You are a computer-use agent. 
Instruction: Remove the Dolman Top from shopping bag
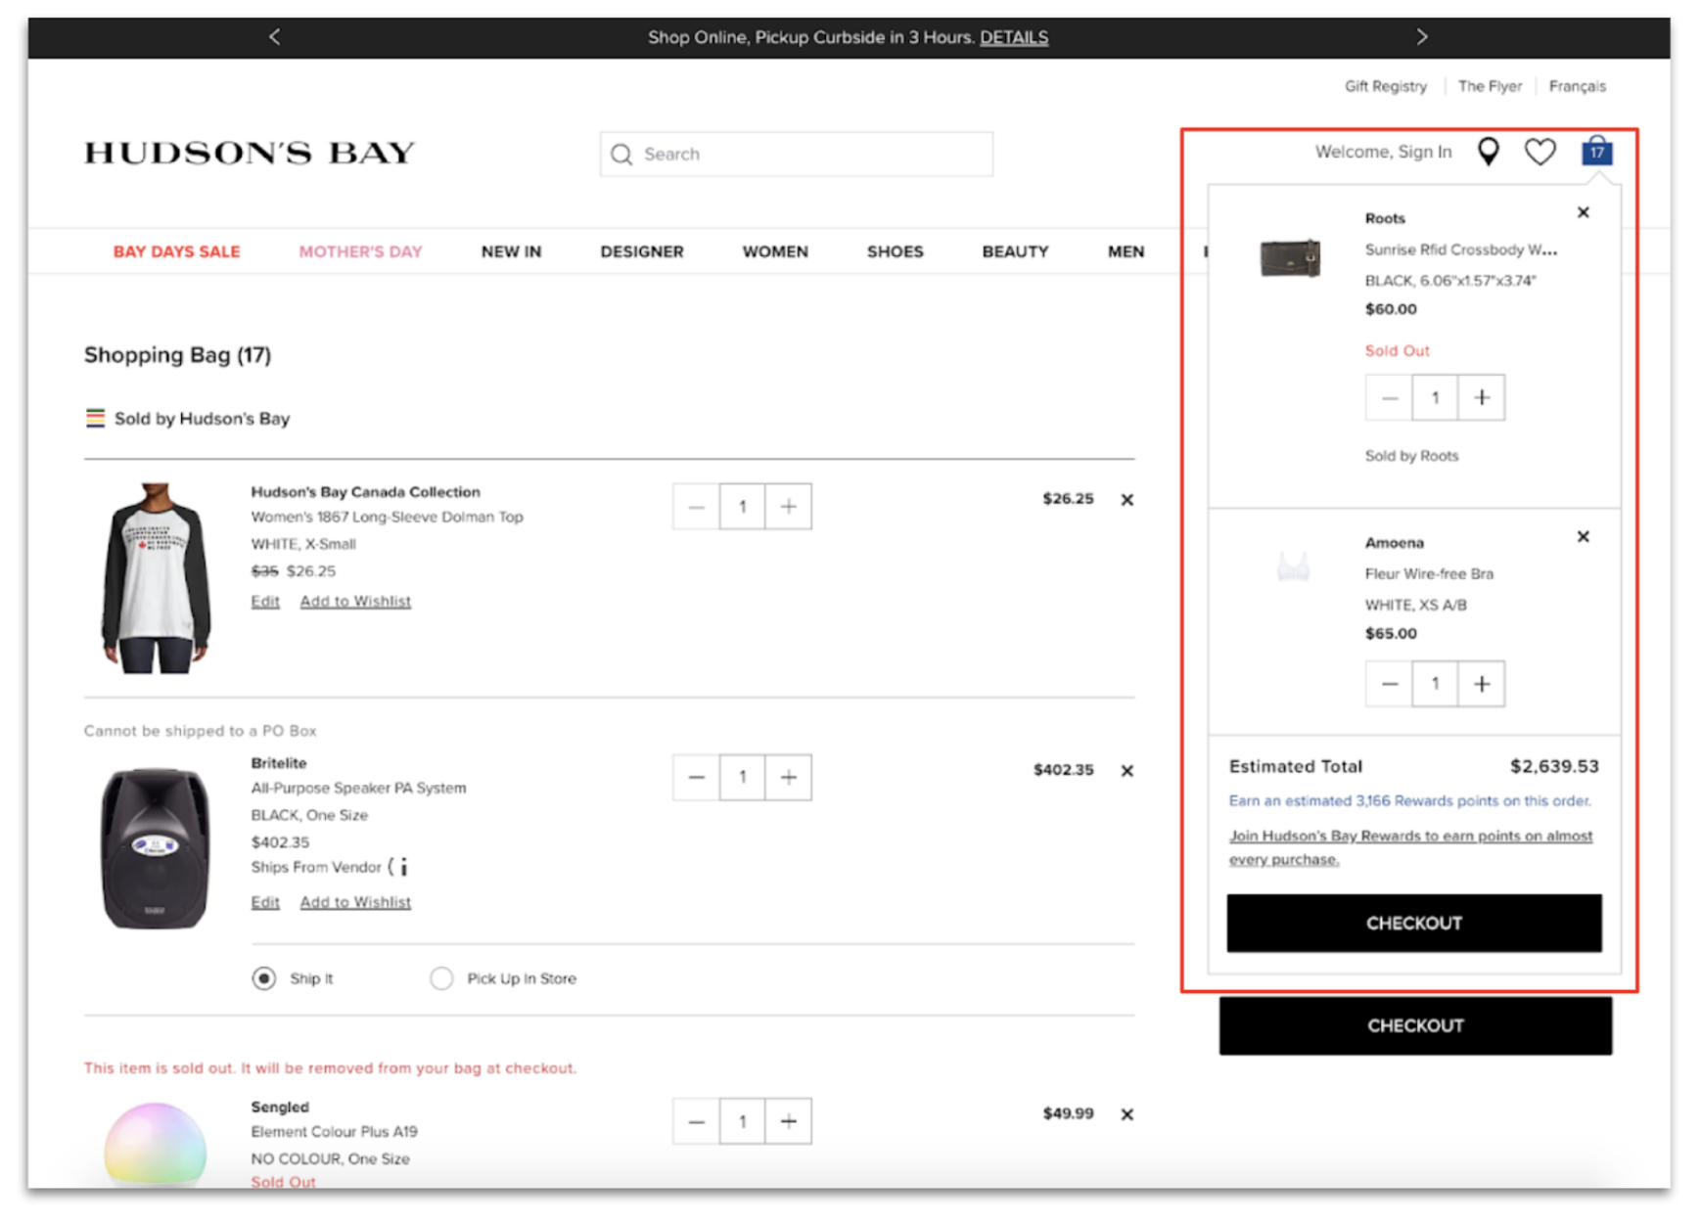coord(1126,500)
